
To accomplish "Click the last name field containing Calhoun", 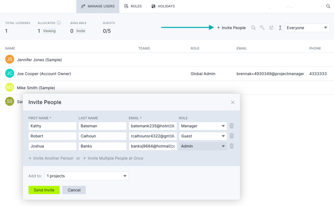I will [x=103, y=136].
